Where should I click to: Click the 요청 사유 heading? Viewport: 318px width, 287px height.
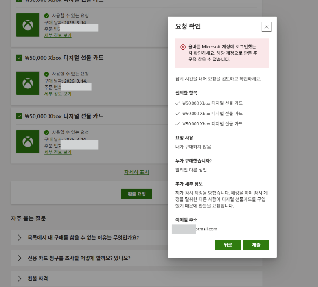coord(184,138)
